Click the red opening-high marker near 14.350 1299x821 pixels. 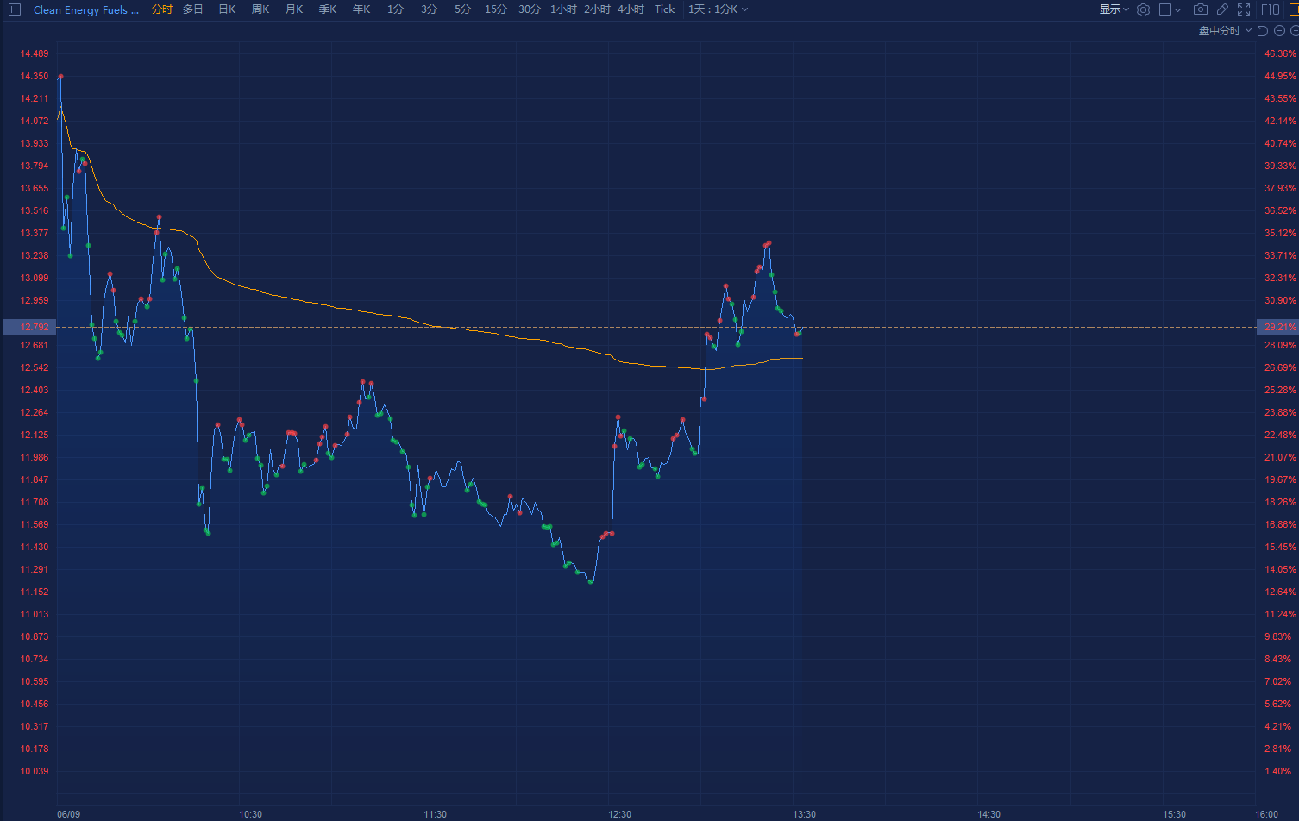coord(60,77)
